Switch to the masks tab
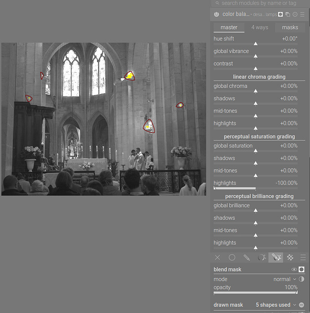Screen dimensions: 310x313 290,27
